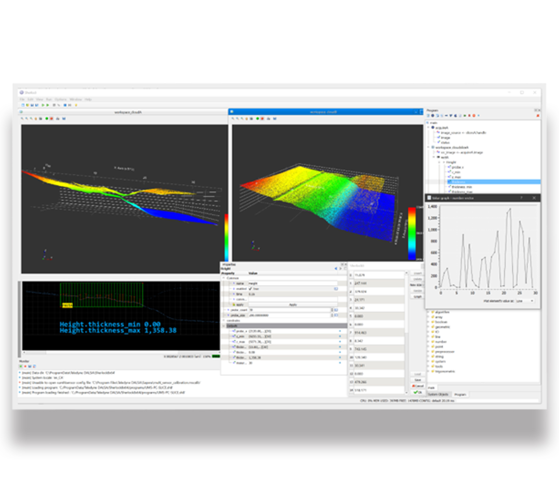Click the green circle icon in workspace_cloudA toolbar
Viewport: 559px width, 492px height.
[47, 119]
